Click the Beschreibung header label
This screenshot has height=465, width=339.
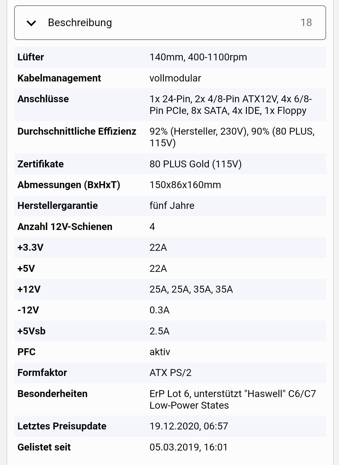80,23
